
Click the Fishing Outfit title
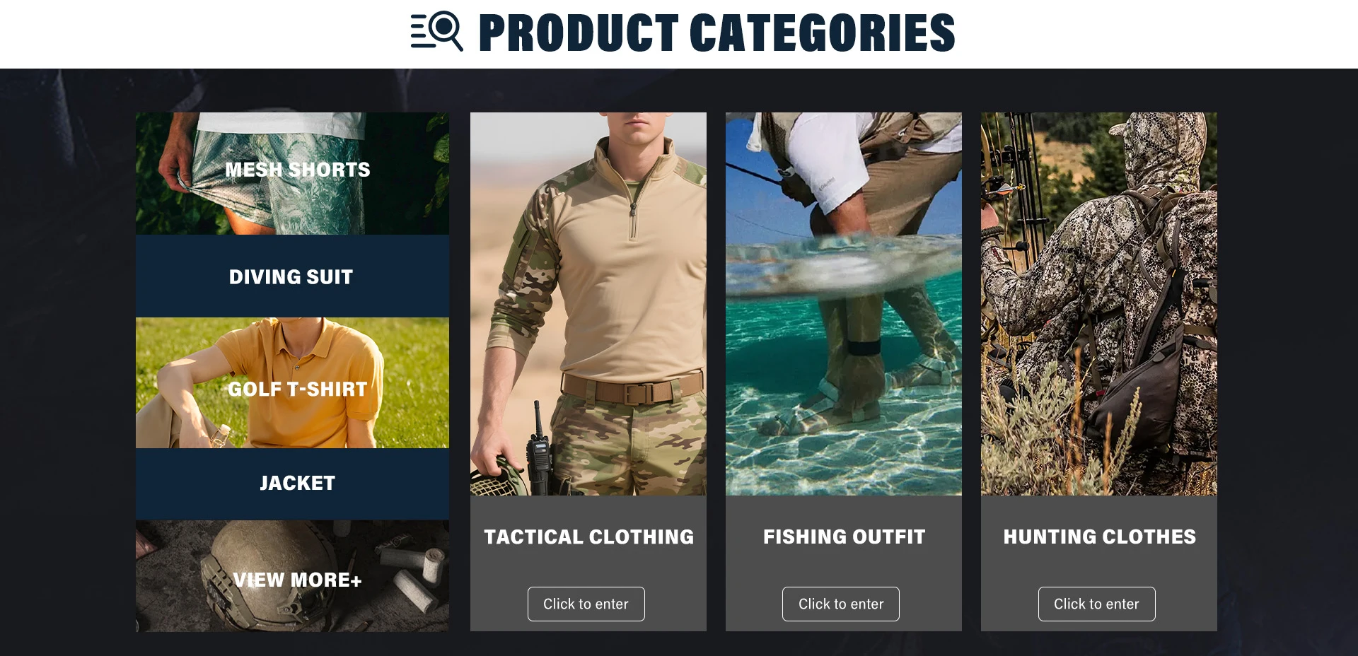point(844,537)
